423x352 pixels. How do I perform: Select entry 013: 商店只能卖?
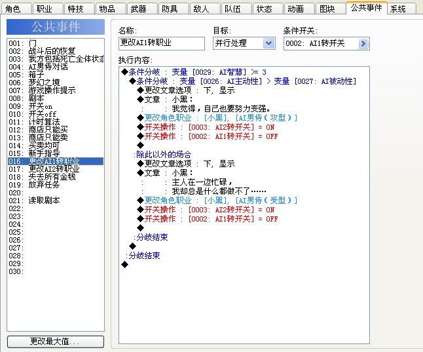tap(55, 138)
